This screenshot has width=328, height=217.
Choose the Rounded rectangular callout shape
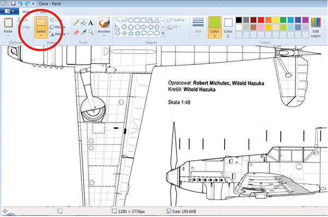(144, 33)
